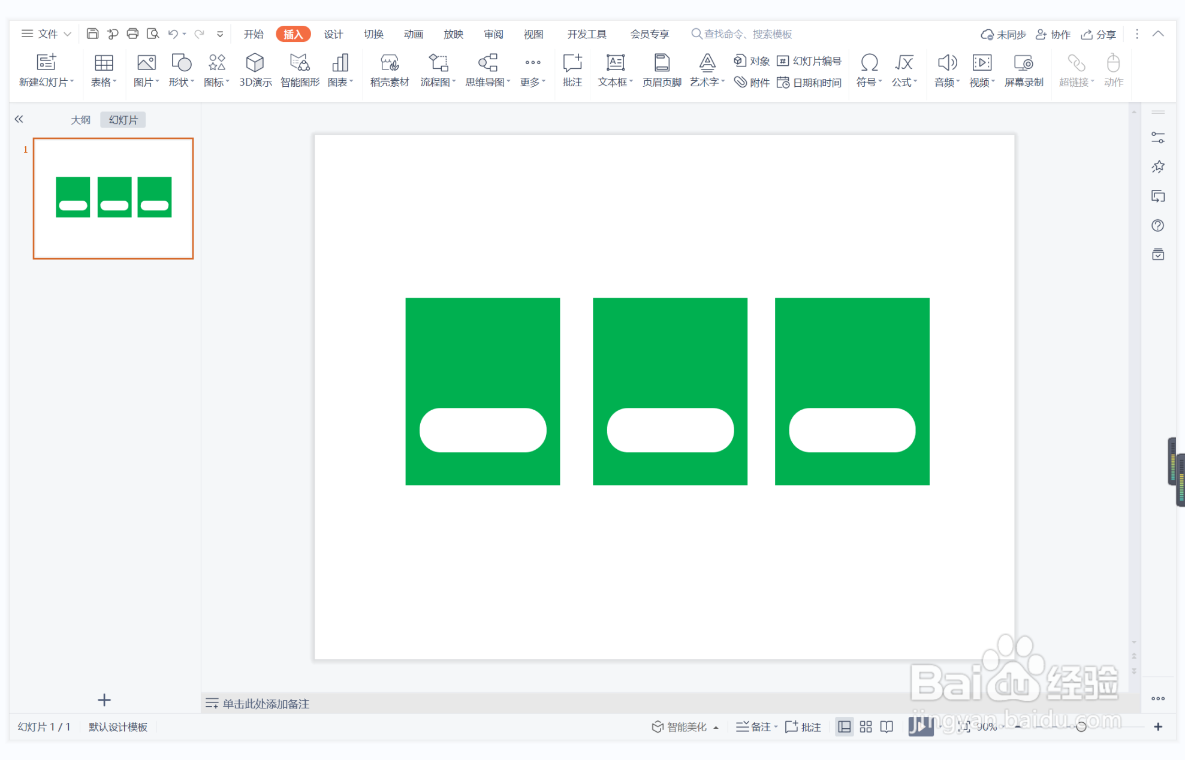1185x760 pixels.
Task: Select slide 1 thumbnail
Action: click(x=113, y=198)
